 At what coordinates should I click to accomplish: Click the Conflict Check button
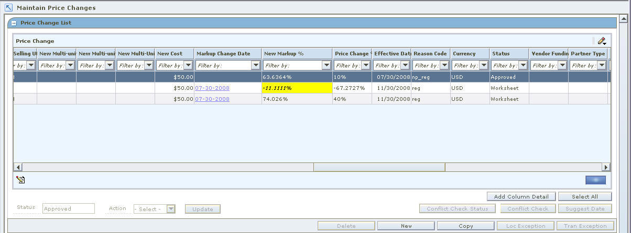pyautogui.click(x=528, y=208)
